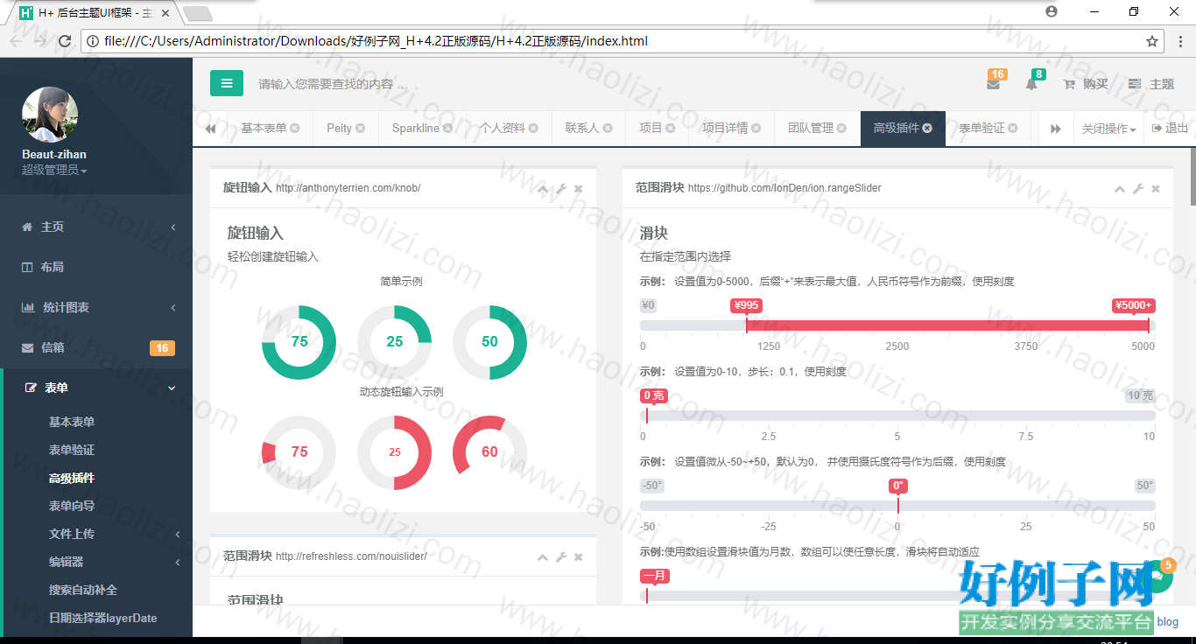
Task: Close the ion.rangeSlider panel
Action: [x=1155, y=188]
